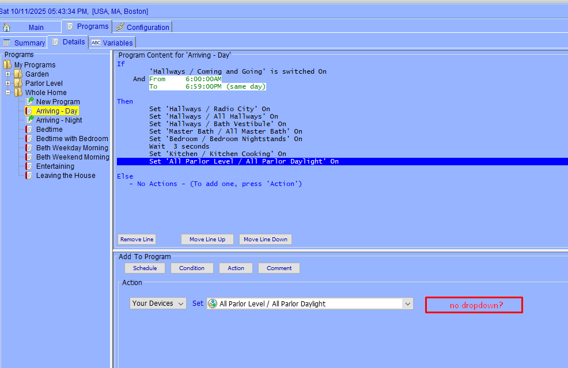
Task: Switch to the Configuration tab
Action: pos(142,27)
